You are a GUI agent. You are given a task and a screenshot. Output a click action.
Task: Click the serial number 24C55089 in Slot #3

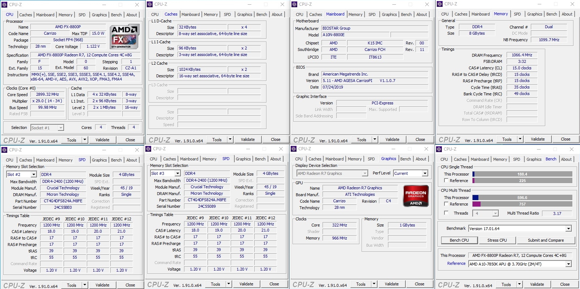click(x=207, y=207)
